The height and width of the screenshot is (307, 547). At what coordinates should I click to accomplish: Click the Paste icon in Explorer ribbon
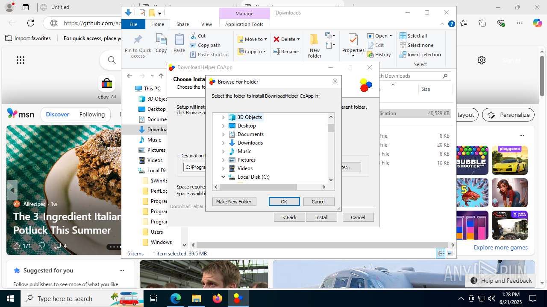179,43
